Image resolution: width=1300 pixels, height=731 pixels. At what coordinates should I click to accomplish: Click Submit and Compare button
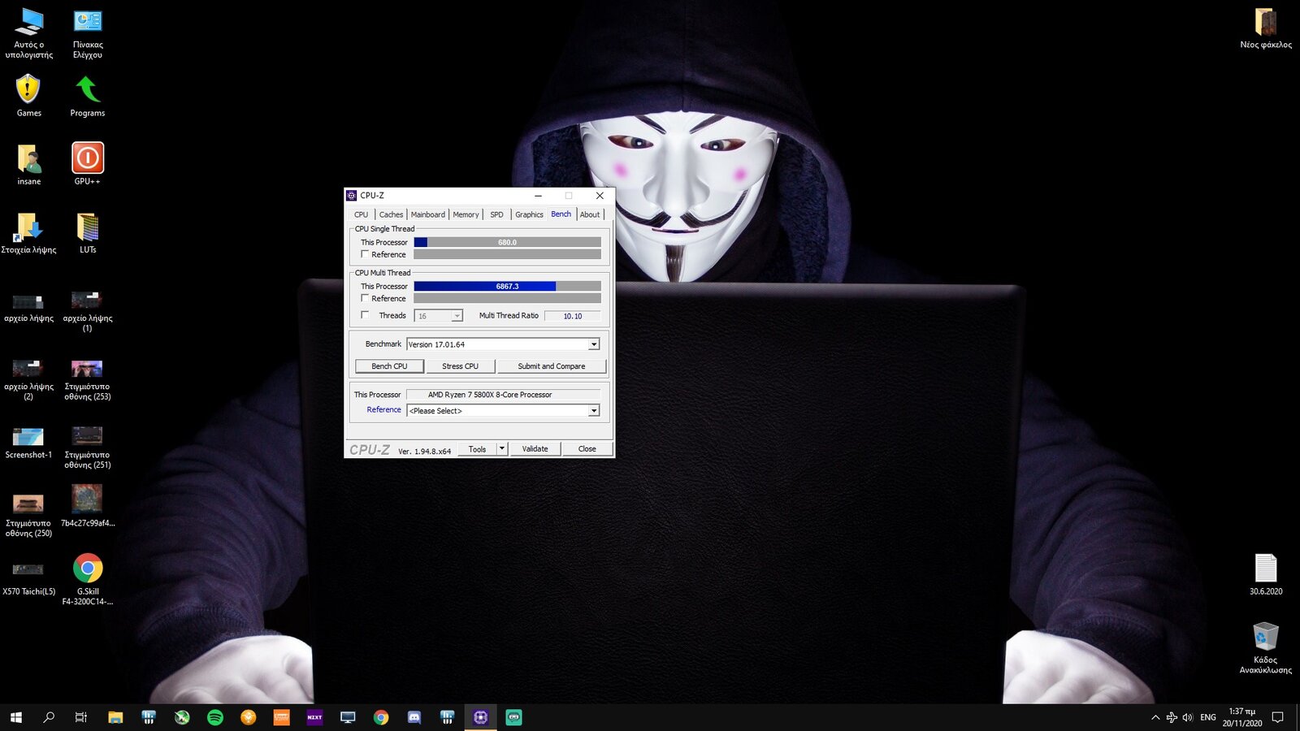(552, 366)
